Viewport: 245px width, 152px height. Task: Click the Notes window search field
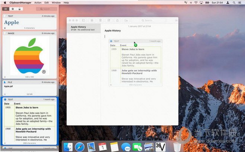point(149,21)
